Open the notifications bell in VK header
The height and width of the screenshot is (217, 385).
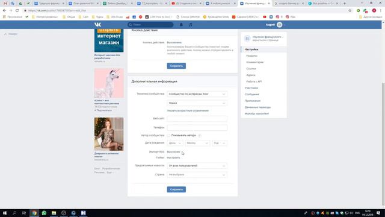coord(181,25)
